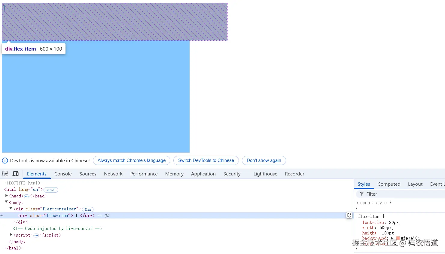Select the DOCTYPE html node
Screen dimensions: 445x254
[x=22, y=183]
